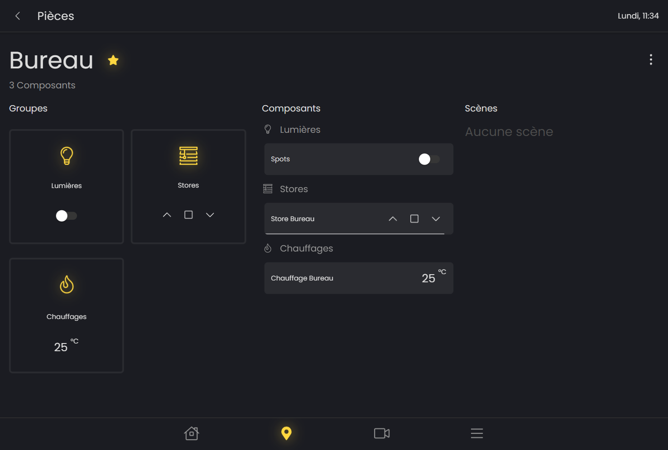Viewport: 668px width, 450px height.
Task: Click the yellow light bulb Lumières icon
Action: (67, 156)
